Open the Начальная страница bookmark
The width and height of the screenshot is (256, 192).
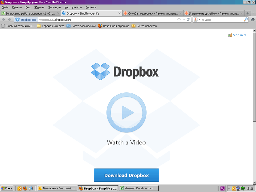[x=114, y=26]
